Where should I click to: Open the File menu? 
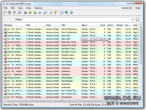[x=6, y=8]
